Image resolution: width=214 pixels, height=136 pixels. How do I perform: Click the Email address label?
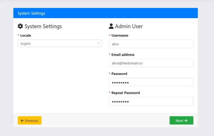(123, 55)
